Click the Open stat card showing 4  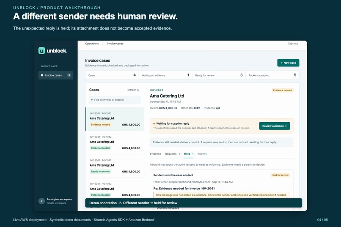pyautogui.click(x=112, y=75)
